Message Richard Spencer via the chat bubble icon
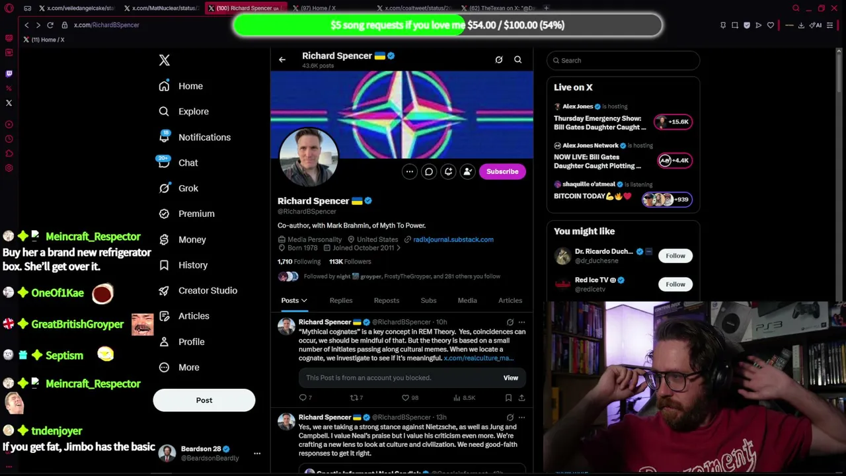 (429, 171)
